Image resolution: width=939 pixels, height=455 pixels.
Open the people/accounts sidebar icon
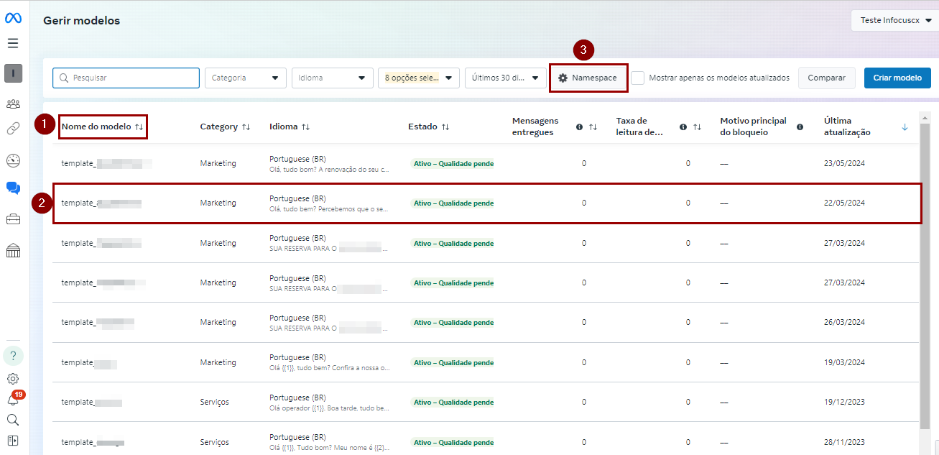point(13,104)
